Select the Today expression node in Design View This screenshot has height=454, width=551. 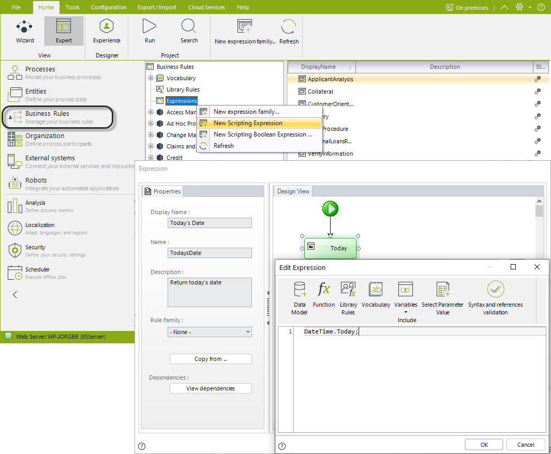(x=330, y=248)
